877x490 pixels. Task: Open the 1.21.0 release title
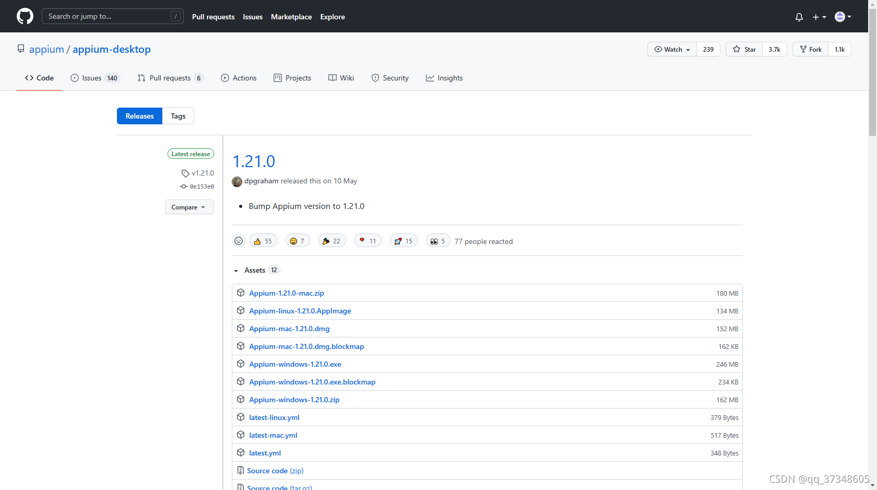(x=254, y=161)
